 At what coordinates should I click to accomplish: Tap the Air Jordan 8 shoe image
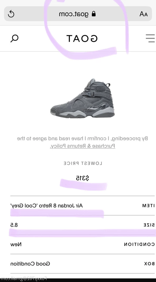click(x=82, y=98)
